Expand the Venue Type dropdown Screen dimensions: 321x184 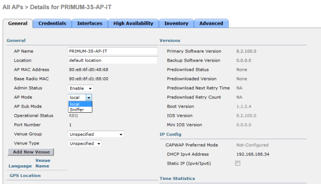pyautogui.click(x=85, y=144)
